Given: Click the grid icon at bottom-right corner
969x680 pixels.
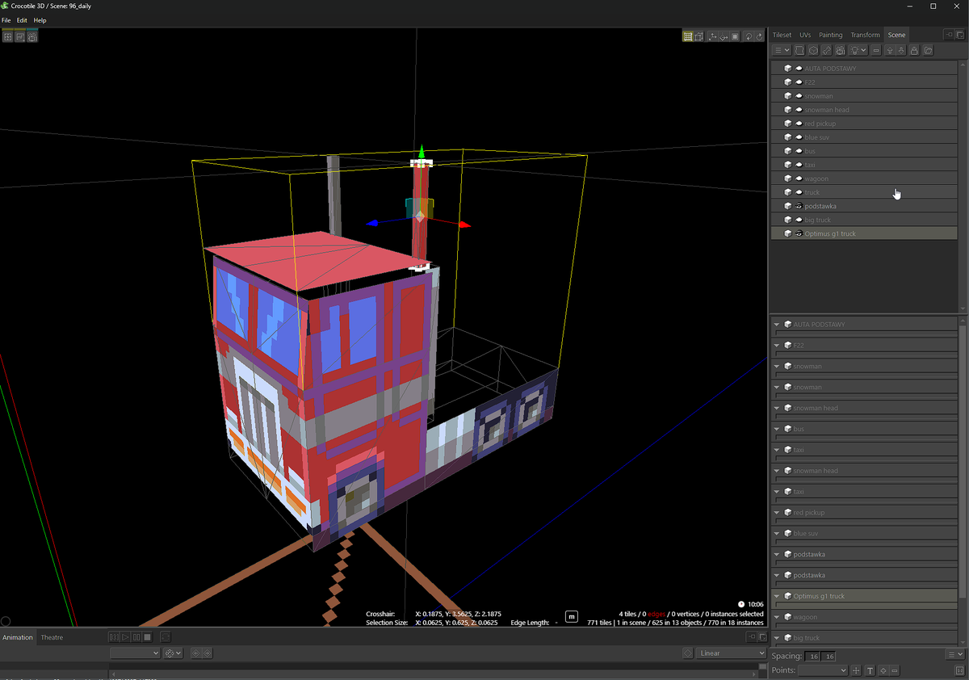Looking at the screenshot, I should (x=959, y=670).
